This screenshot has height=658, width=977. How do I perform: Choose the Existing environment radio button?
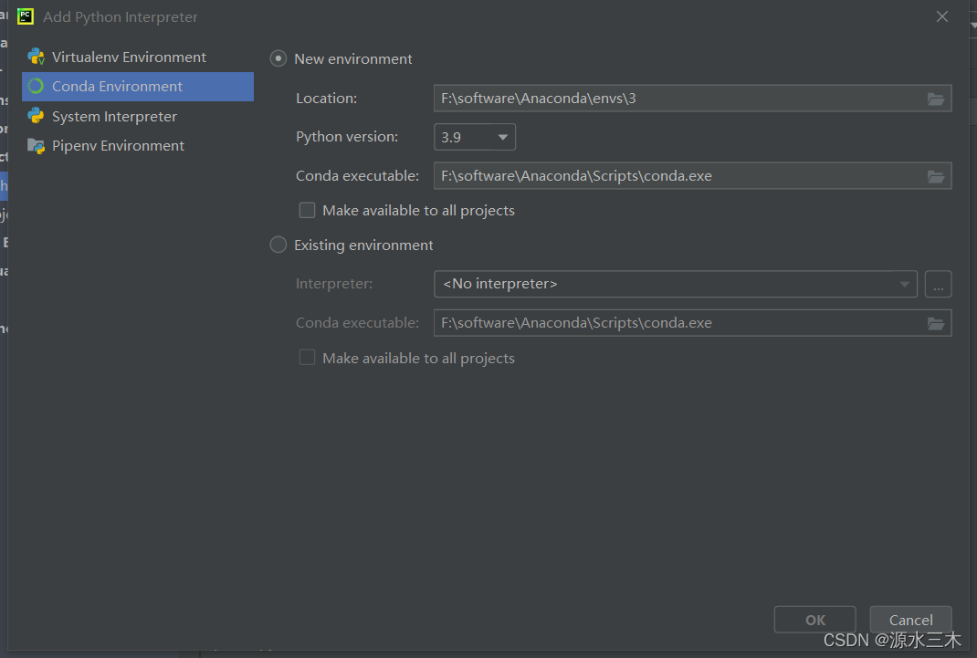(x=278, y=245)
